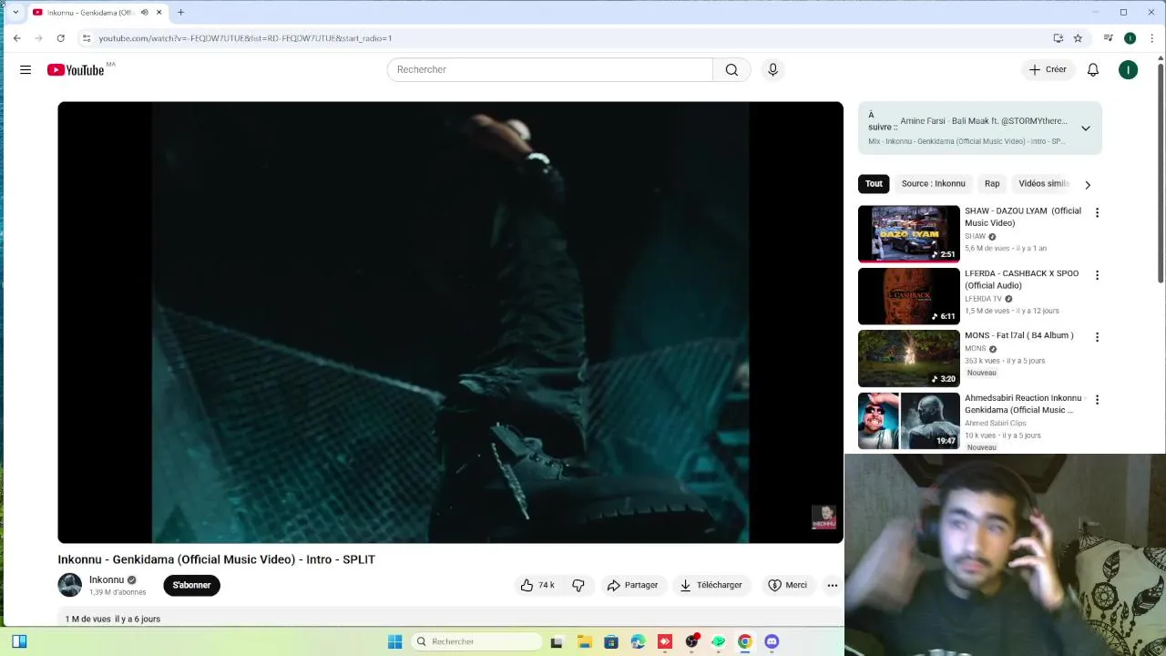Viewport: 1166px width, 656px height.
Task: Open the CASHBACK thumbnail
Action: point(909,296)
